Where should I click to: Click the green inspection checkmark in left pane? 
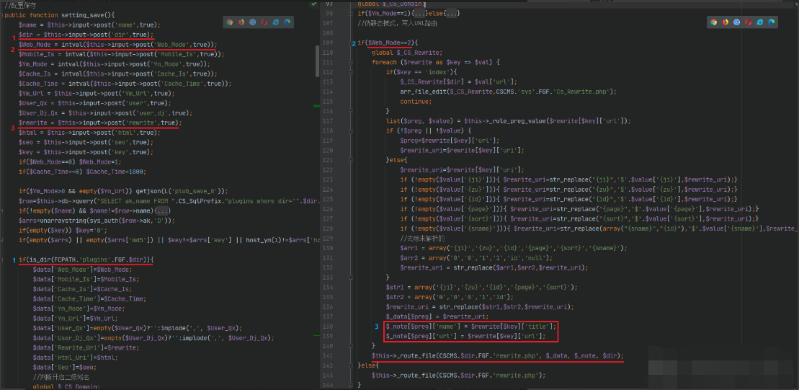tap(313, 4)
